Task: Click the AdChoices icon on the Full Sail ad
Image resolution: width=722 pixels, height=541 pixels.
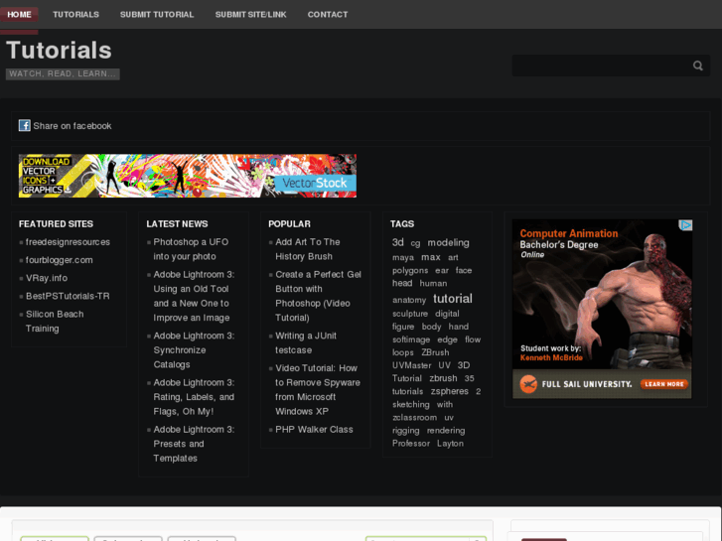Action: click(685, 224)
